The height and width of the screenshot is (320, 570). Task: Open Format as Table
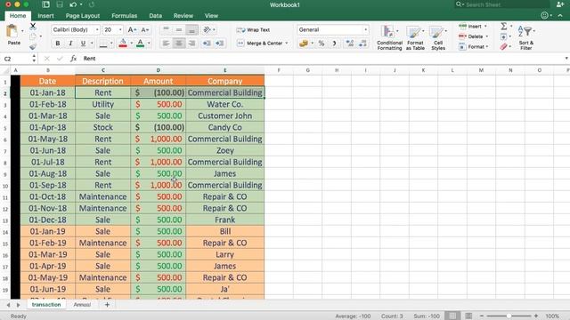pyautogui.click(x=415, y=37)
